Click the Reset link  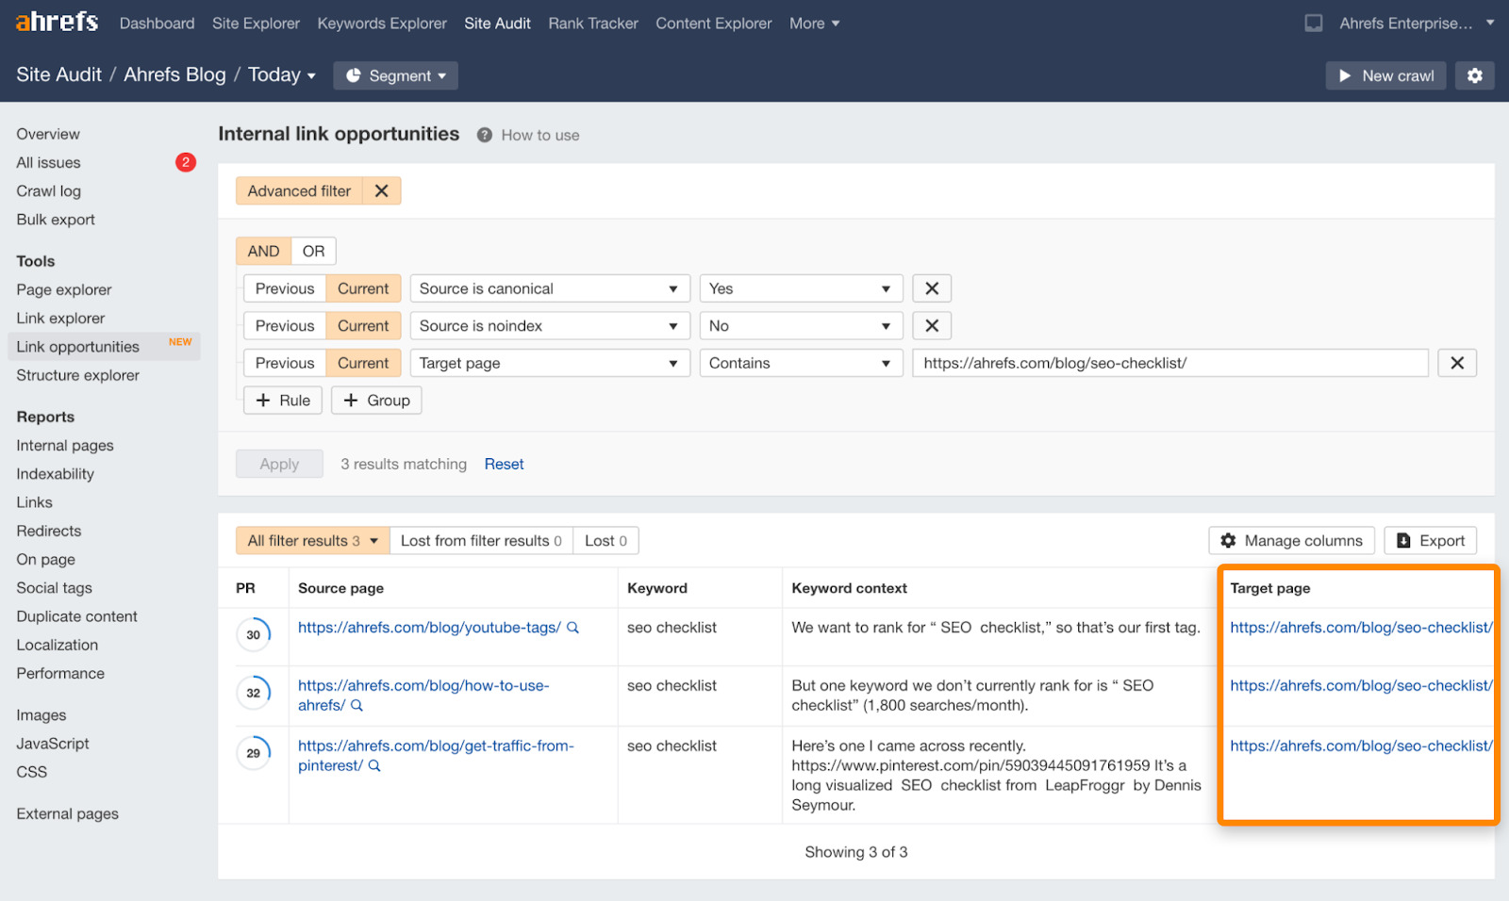click(x=504, y=465)
